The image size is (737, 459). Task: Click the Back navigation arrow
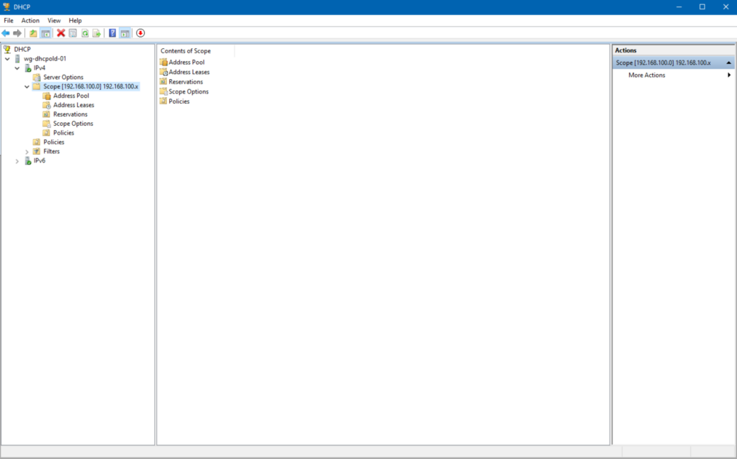pyautogui.click(x=6, y=32)
